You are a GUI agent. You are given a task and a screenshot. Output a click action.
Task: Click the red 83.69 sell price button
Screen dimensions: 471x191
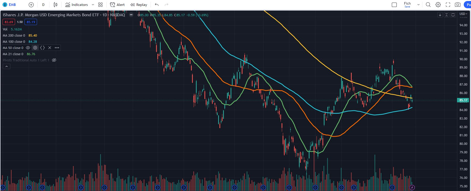tap(9, 22)
